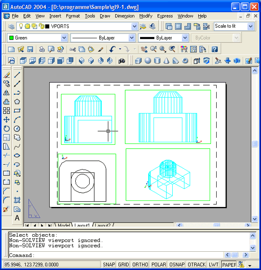Switch to the Model tab
The width and height of the screenshot is (261, 270).
click(64, 225)
